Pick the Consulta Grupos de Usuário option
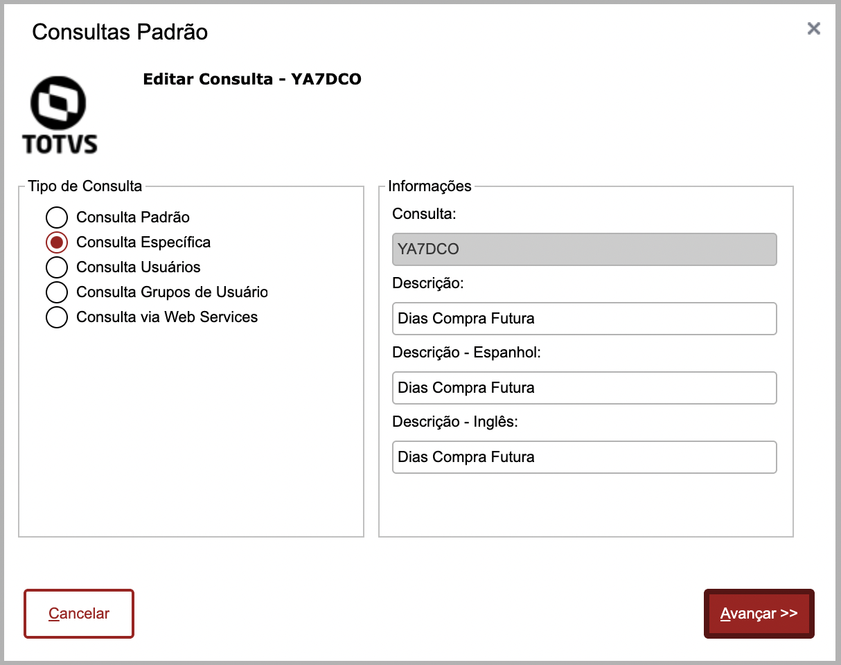The width and height of the screenshot is (841, 665). (x=57, y=292)
